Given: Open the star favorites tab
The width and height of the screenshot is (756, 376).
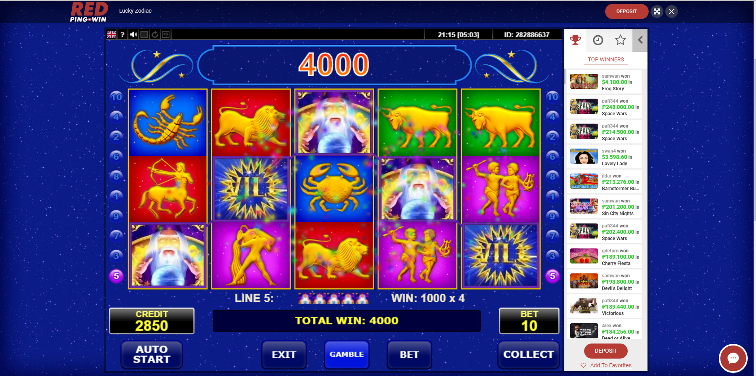Looking at the screenshot, I should (620, 40).
